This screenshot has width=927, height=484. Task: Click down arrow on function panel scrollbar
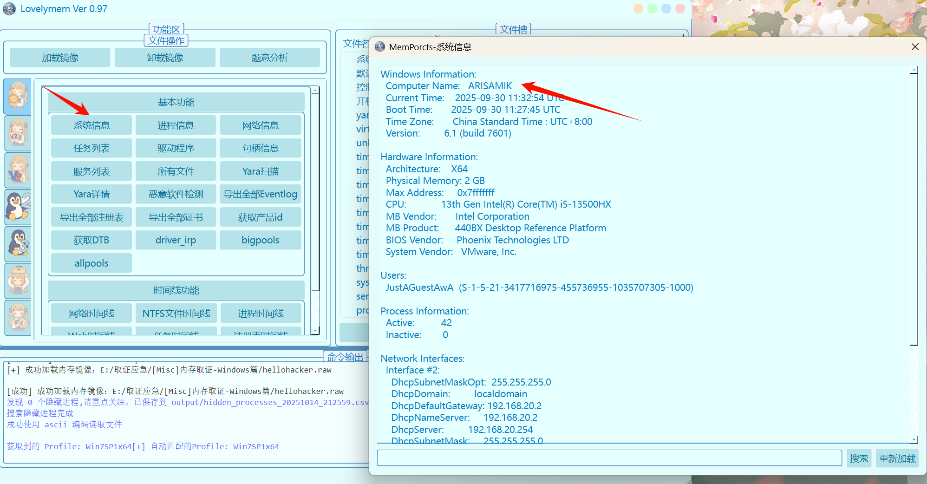(315, 331)
